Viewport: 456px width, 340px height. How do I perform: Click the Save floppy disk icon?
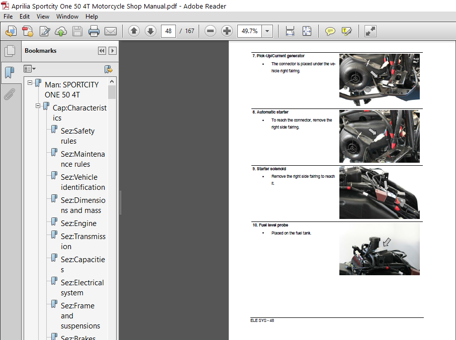click(77, 31)
